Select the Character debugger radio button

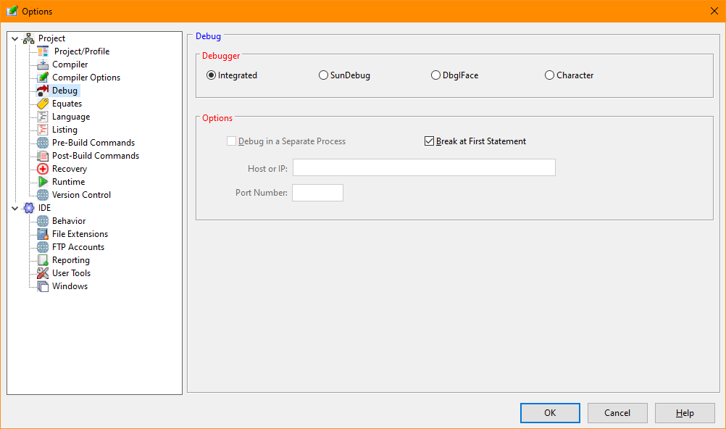pyautogui.click(x=549, y=75)
